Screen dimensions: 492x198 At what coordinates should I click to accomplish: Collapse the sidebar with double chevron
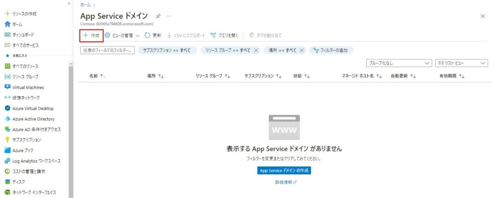[x=69, y=3]
